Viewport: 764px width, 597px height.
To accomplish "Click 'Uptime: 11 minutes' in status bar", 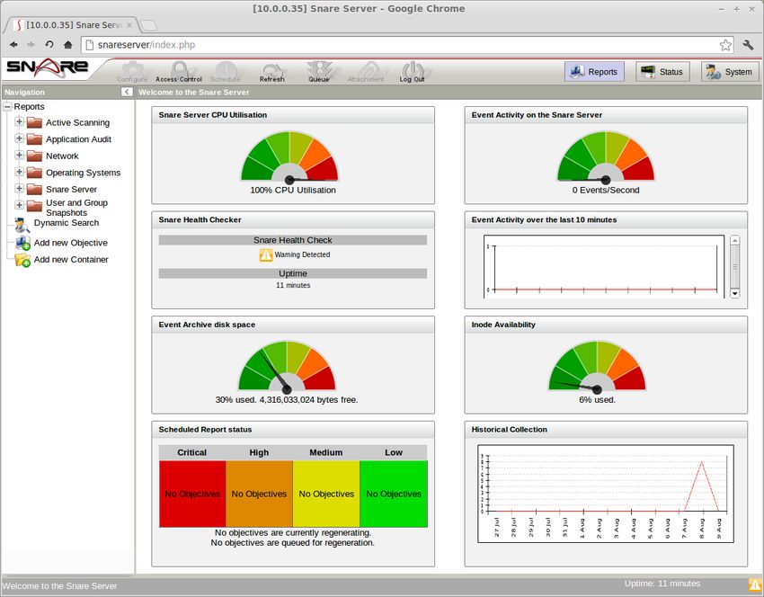I will (x=662, y=584).
